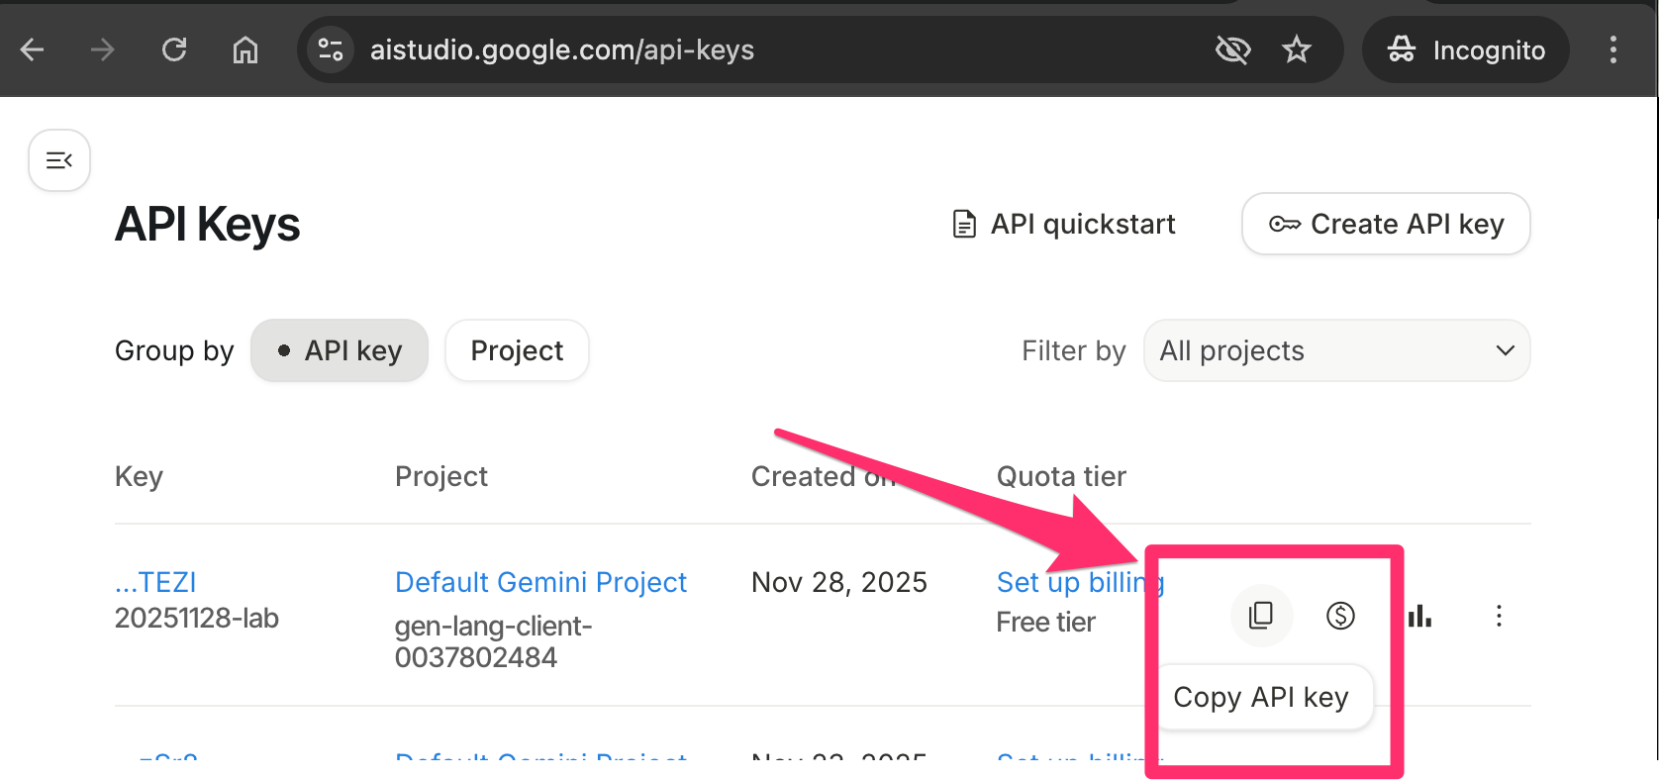Group keys by API key

[340, 350]
